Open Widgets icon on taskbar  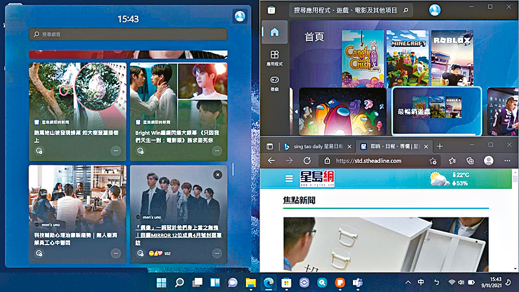point(215,283)
